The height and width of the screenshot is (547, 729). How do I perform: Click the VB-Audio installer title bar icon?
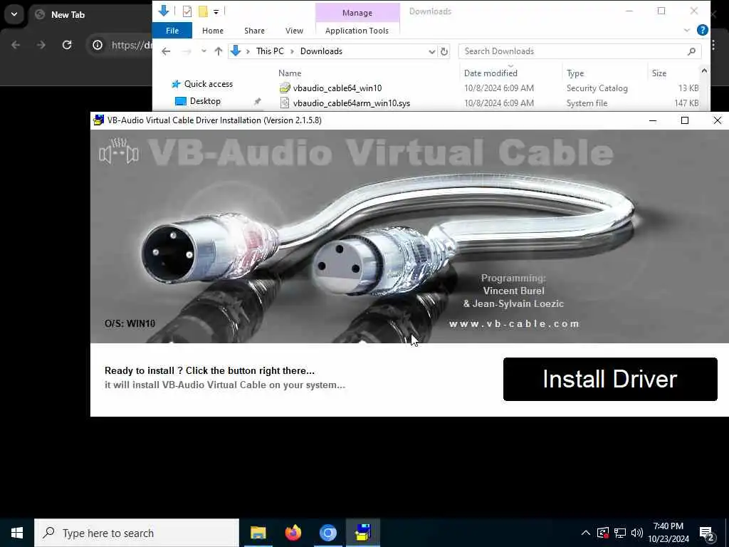point(98,120)
